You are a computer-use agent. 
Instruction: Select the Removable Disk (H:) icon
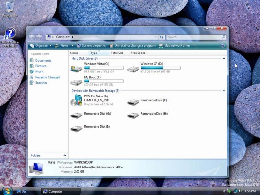pyautogui.click(x=133, y=115)
